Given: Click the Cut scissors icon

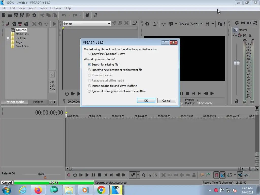Looking at the screenshot, I should [42, 15].
